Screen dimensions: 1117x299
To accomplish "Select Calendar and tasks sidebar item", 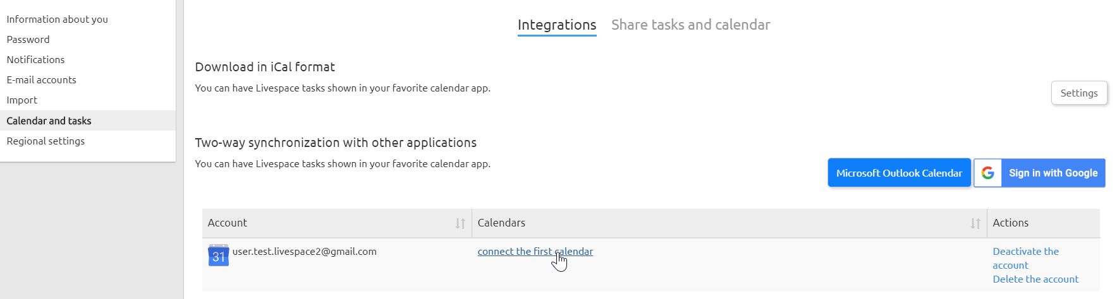I will point(49,120).
